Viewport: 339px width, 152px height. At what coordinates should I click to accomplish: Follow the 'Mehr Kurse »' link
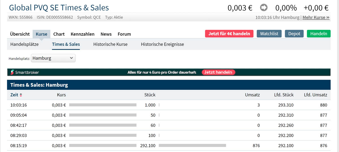316,17
